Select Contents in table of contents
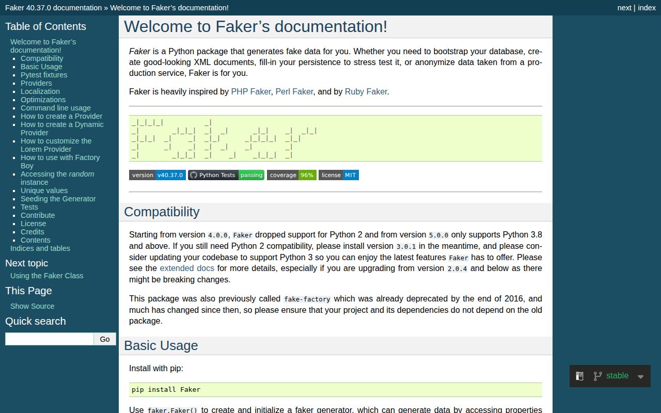The height and width of the screenshot is (413, 661). [x=36, y=240]
